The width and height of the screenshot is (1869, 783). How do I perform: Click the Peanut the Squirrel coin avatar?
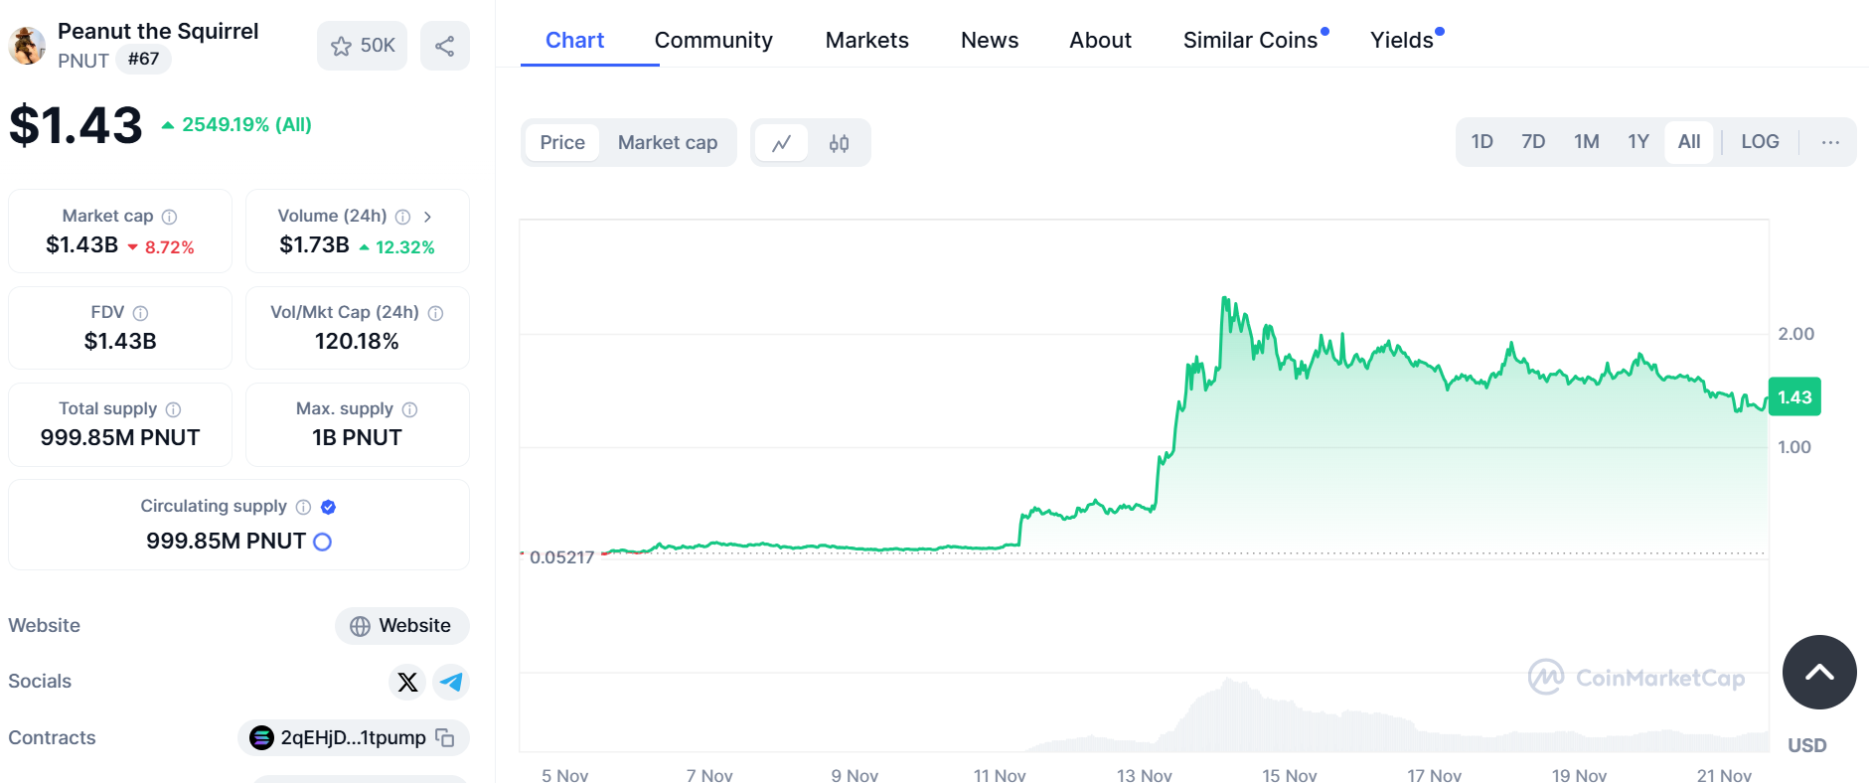coord(27,45)
